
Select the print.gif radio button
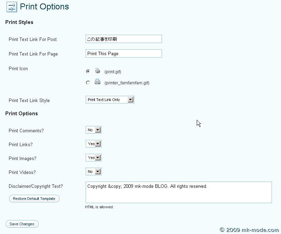[x=88, y=72]
